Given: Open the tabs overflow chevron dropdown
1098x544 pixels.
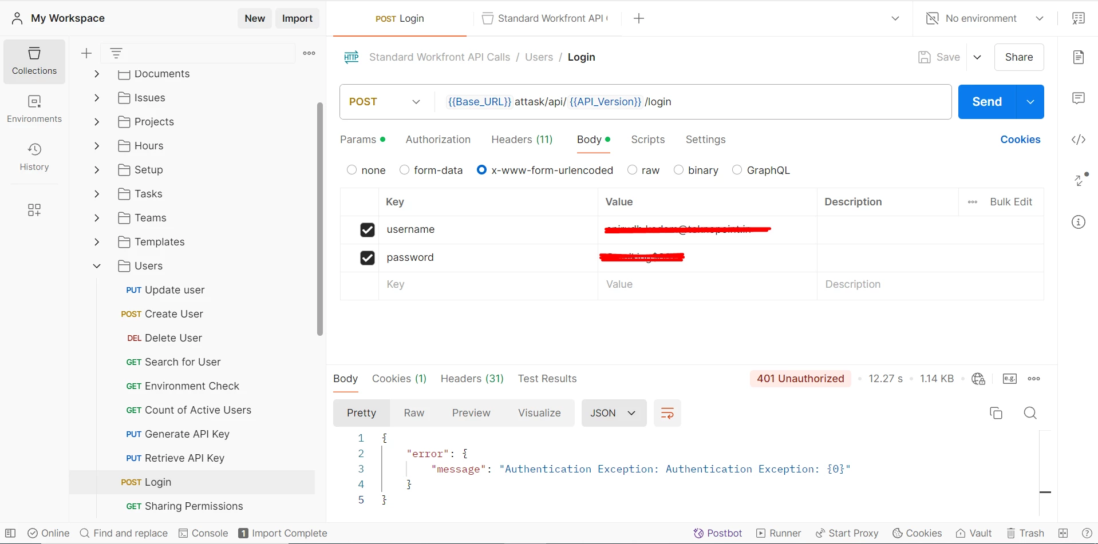Looking at the screenshot, I should (895, 18).
